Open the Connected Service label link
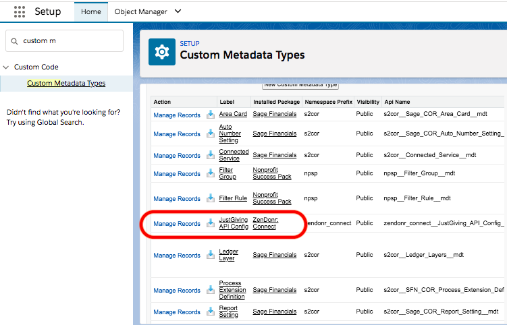The width and height of the screenshot is (507, 325). [x=234, y=155]
